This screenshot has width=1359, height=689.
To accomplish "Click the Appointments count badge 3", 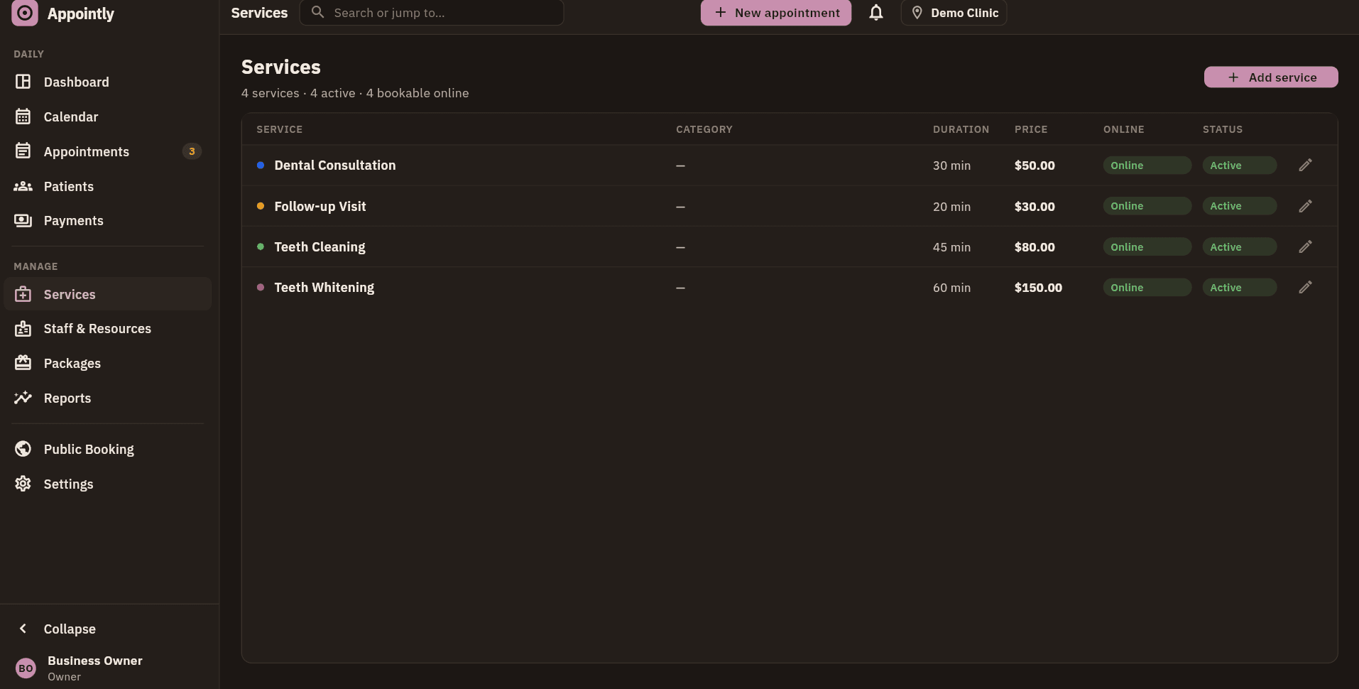I will click(192, 151).
